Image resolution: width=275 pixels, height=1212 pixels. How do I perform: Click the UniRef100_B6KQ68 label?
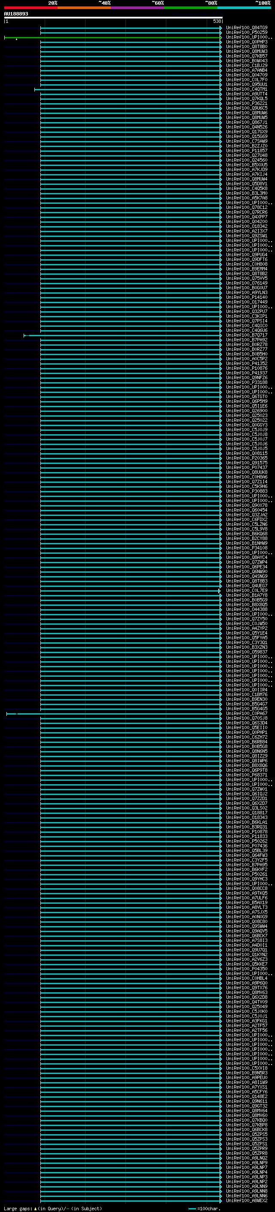pos(246,534)
